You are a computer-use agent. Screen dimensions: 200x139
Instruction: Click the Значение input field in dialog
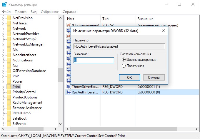(x=94, y=60)
